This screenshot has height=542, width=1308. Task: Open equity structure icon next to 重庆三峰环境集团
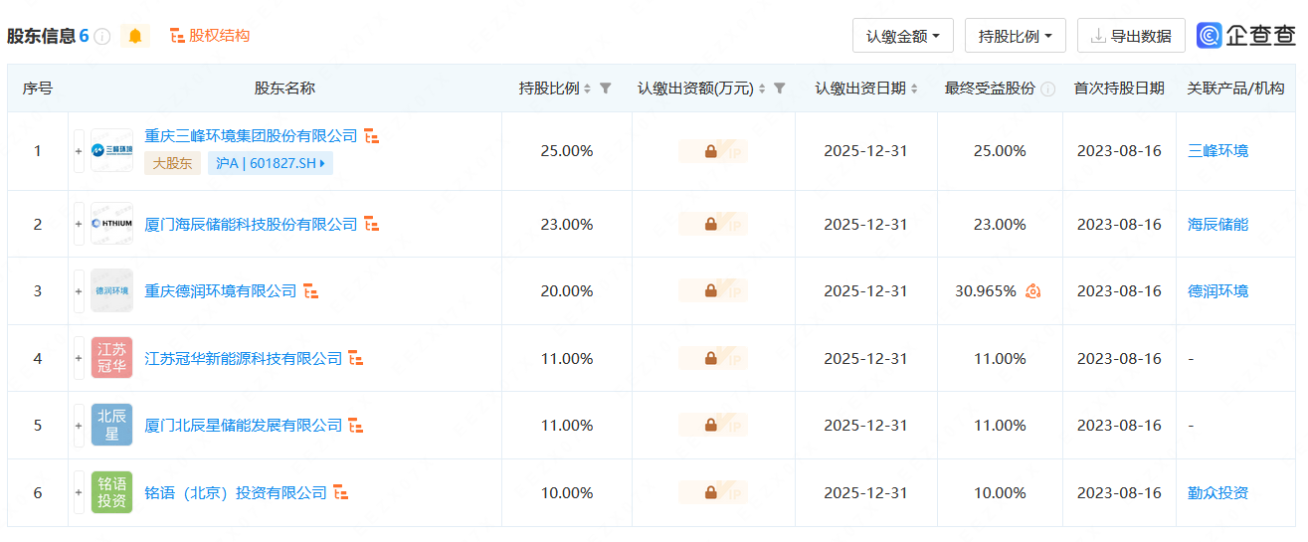371,136
